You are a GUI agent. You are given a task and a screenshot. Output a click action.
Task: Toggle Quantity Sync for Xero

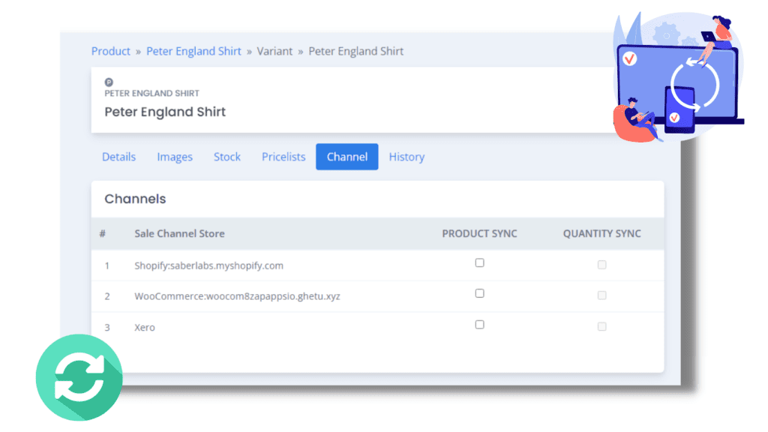click(602, 327)
